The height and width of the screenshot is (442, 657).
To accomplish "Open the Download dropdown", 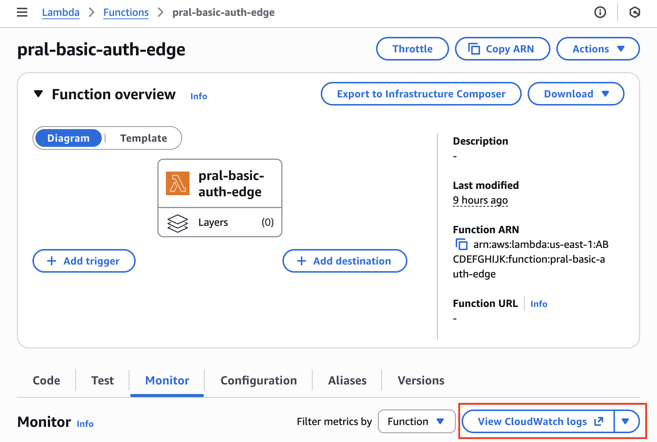I will (x=576, y=94).
